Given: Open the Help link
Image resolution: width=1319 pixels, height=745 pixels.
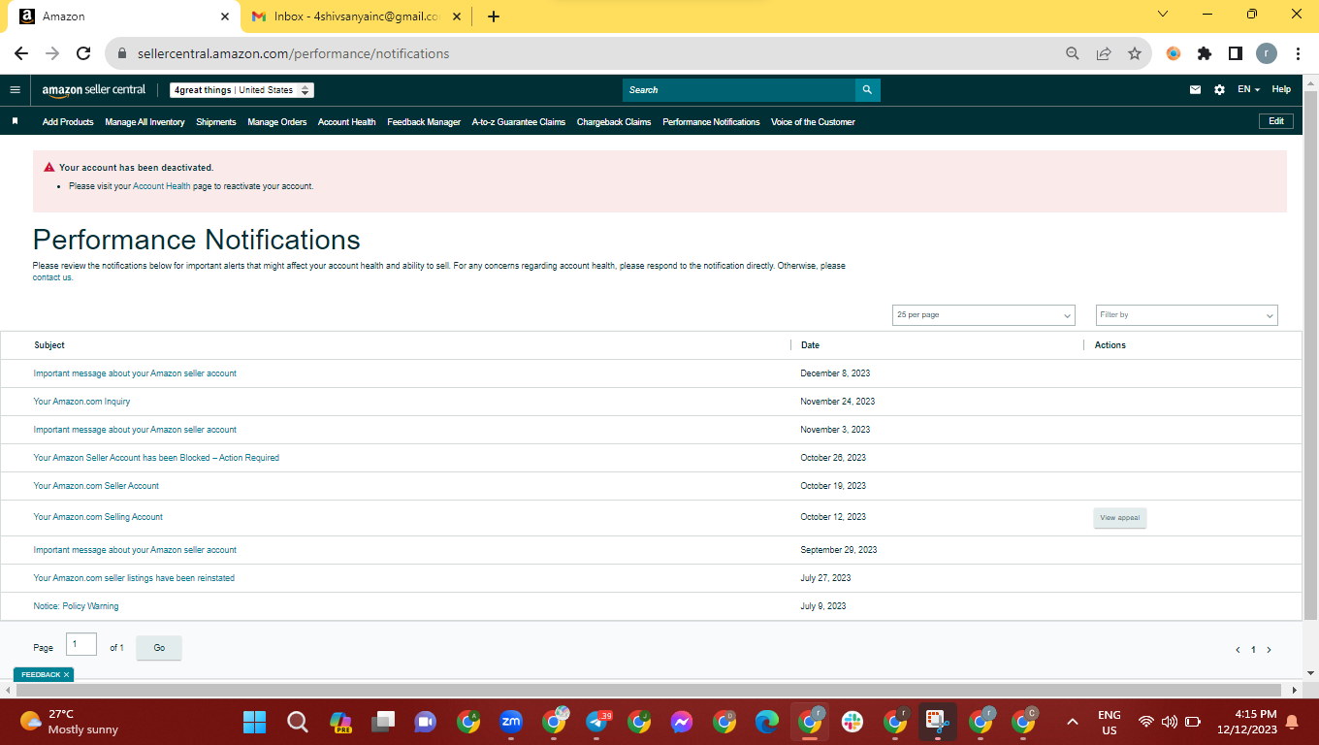Looking at the screenshot, I should 1281,90.
